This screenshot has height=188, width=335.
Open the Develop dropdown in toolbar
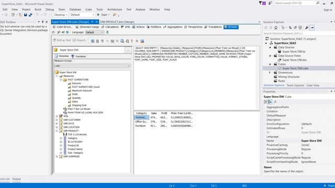point(61,15)
